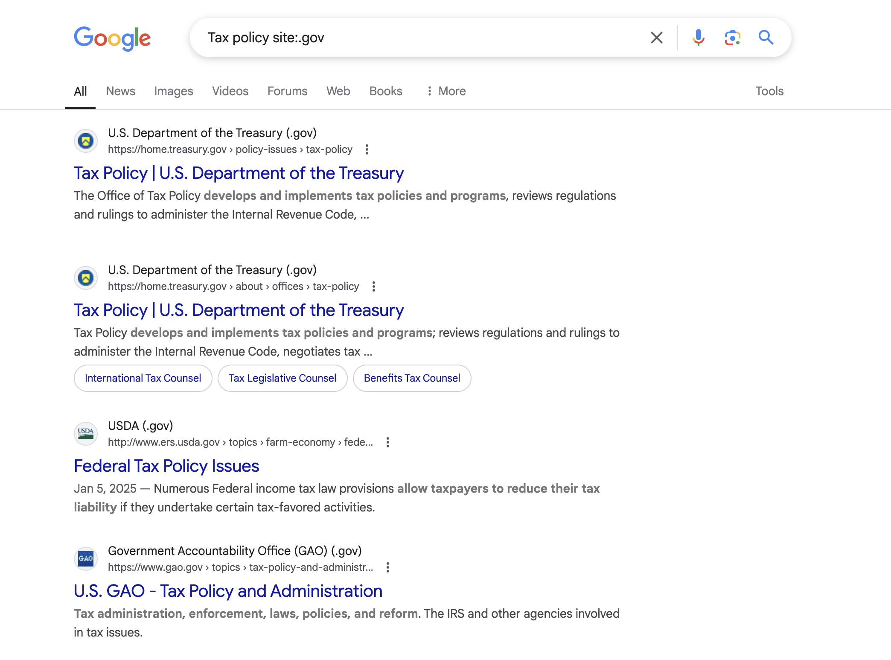Switch to the Images tab

click(x=174, y=91)
